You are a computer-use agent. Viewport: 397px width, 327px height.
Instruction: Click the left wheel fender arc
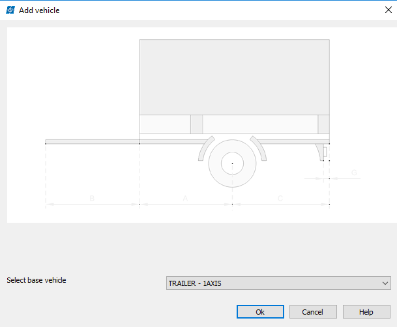(203, 150)
